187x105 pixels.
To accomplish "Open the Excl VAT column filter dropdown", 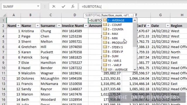I will (148, 26).
